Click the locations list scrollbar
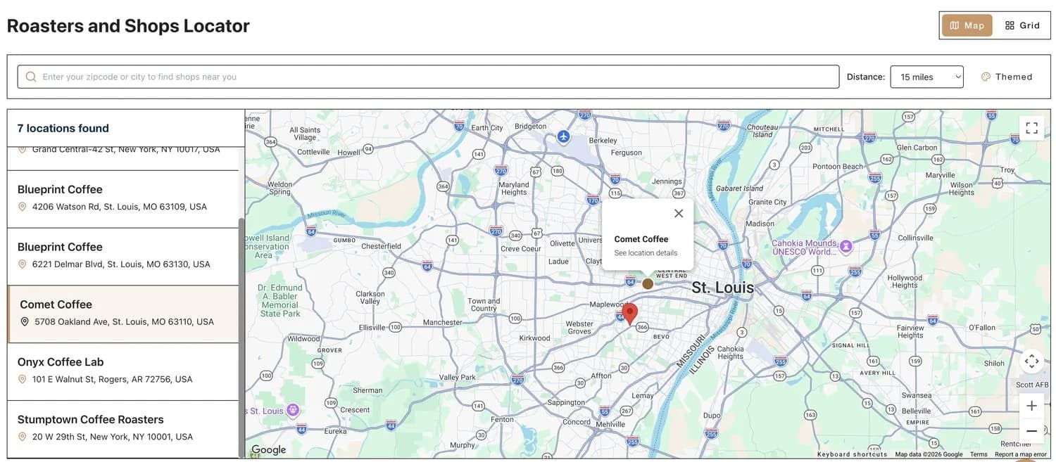The height and width of the screenshot is (462, 1056). [x=241, y=338]
